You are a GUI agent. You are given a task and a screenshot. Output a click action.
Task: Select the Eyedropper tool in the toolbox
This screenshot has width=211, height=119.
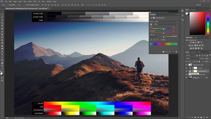coord(2,26)
